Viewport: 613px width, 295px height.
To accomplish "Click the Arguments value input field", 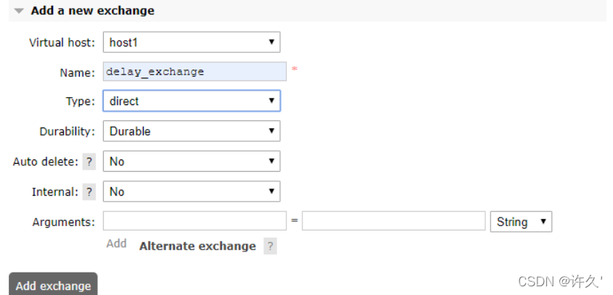I will point(393,222).
